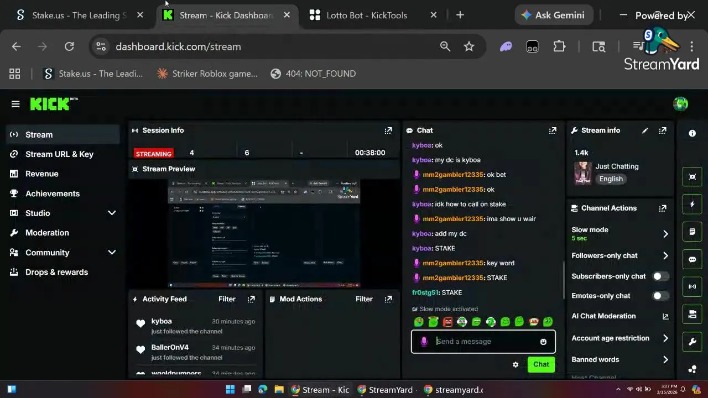Image resolution: width=708 pixels, height=398 pixels.
Task: Click BallerOnV4 in the Activity Feed
Action: coord(170,348)
